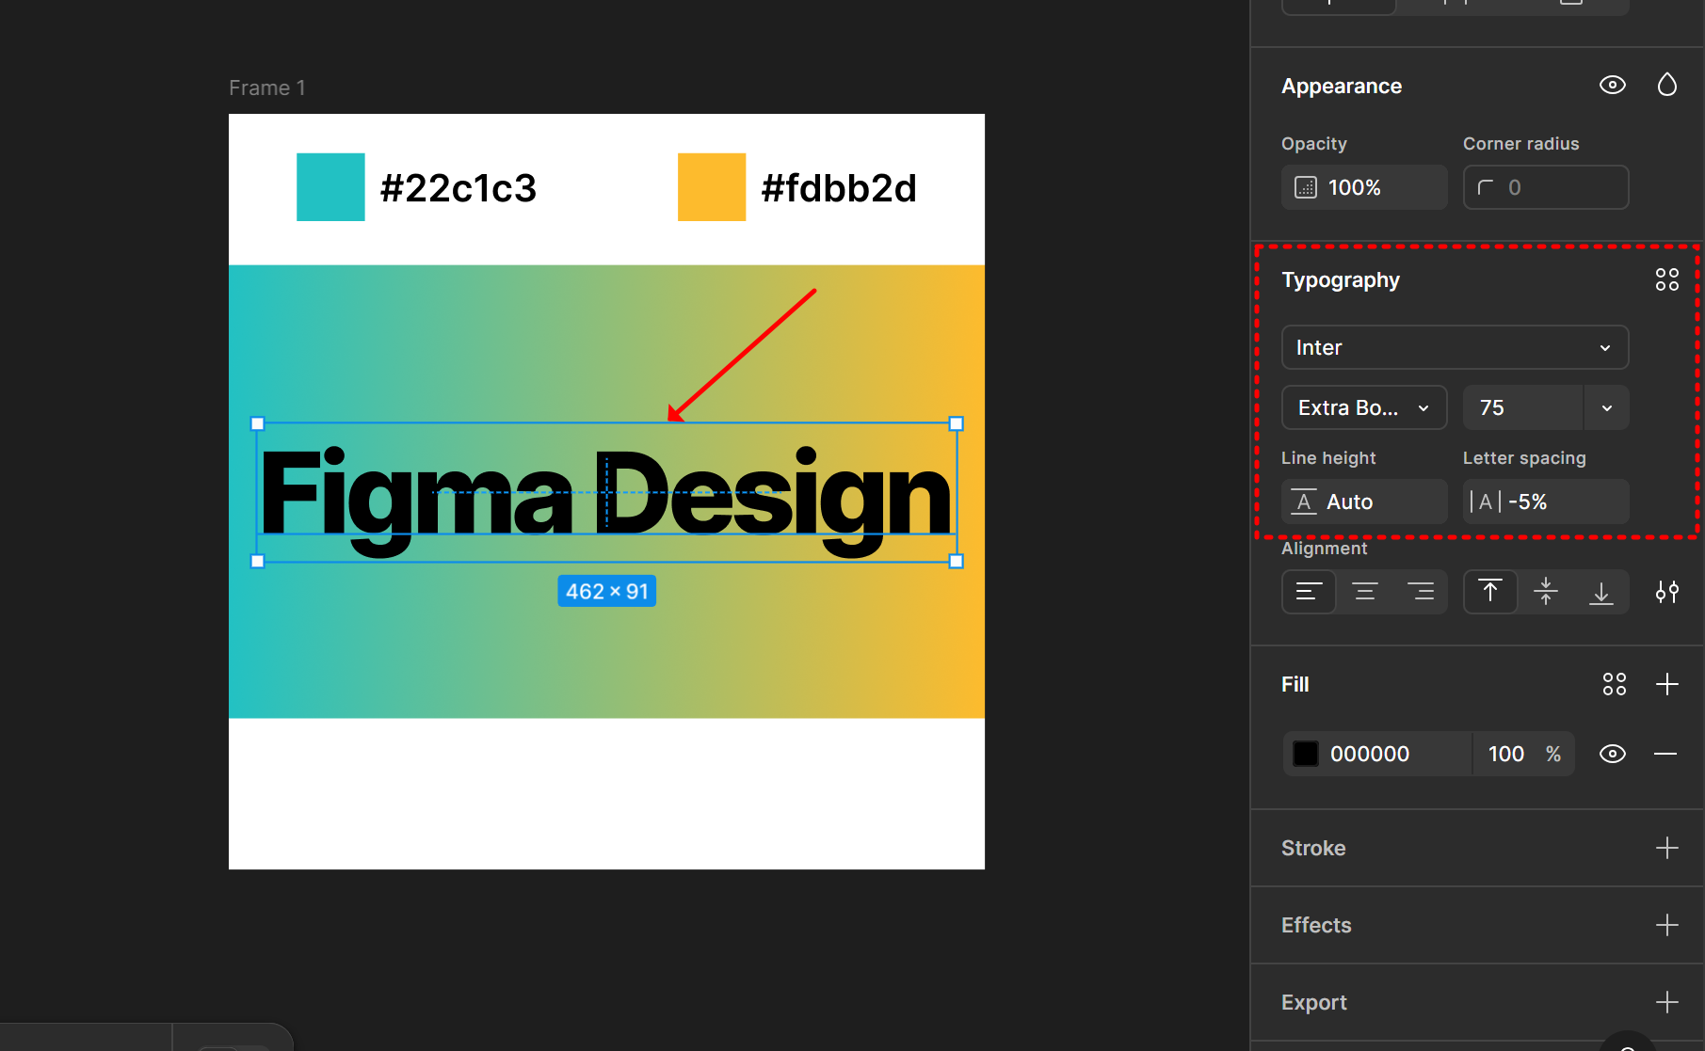The width and height of the screenshot is (1705, 1051).
Task: Align text right
Action: click(1420, 592)
